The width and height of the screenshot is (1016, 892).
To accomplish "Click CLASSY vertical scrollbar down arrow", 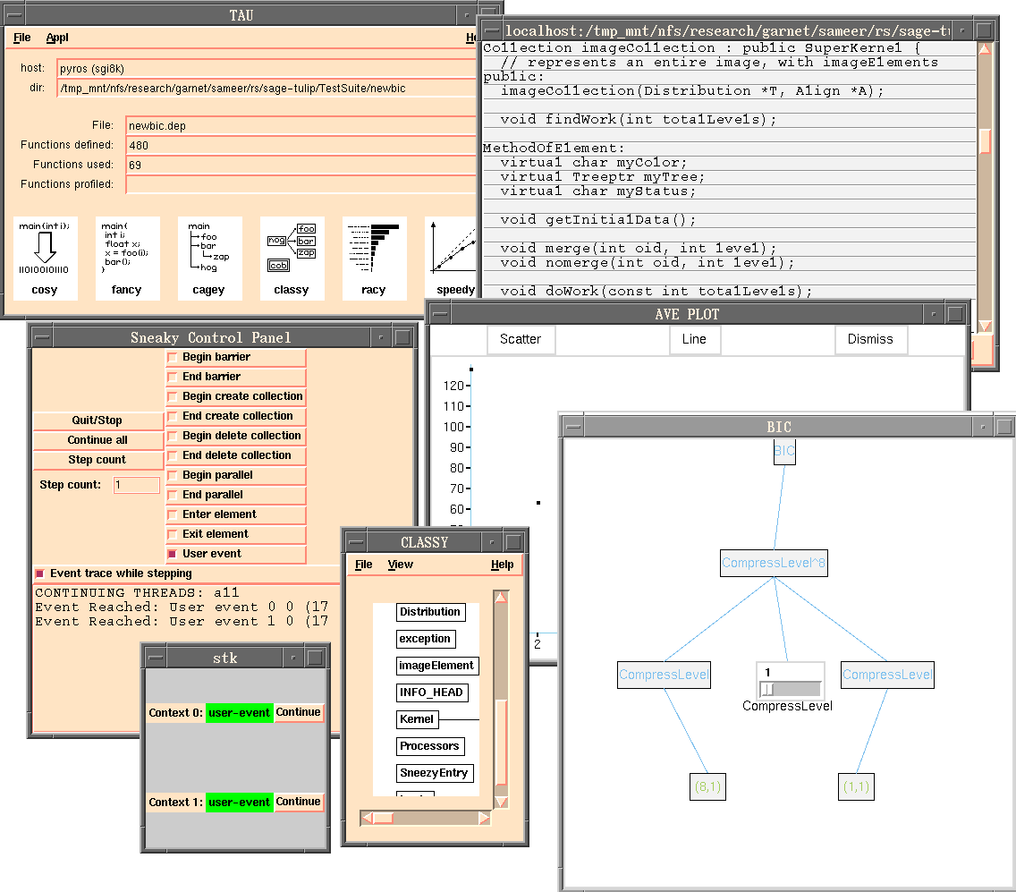I will tap(501, 802).
